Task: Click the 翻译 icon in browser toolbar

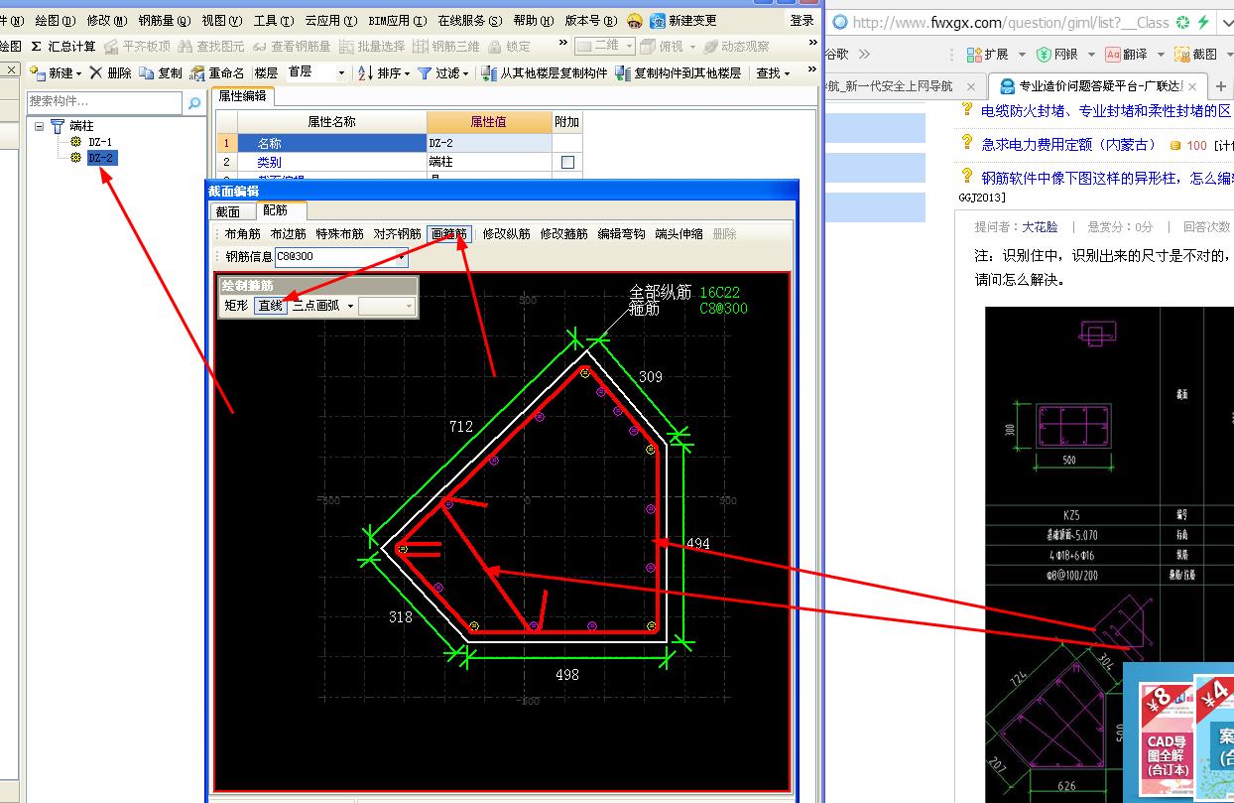Action: [x=1113, y=55]
